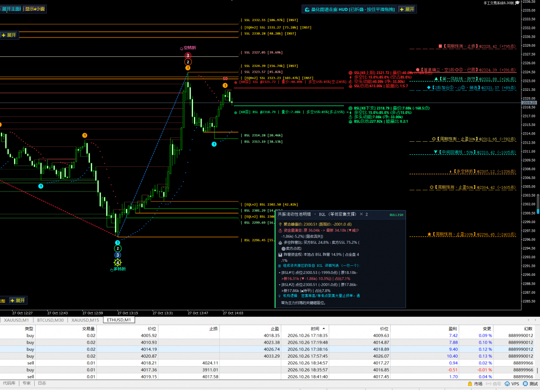540x390 pixels.
Task: Click the HUD panel icon at the top
Action: pyautogui.click(x=307, y=9)
